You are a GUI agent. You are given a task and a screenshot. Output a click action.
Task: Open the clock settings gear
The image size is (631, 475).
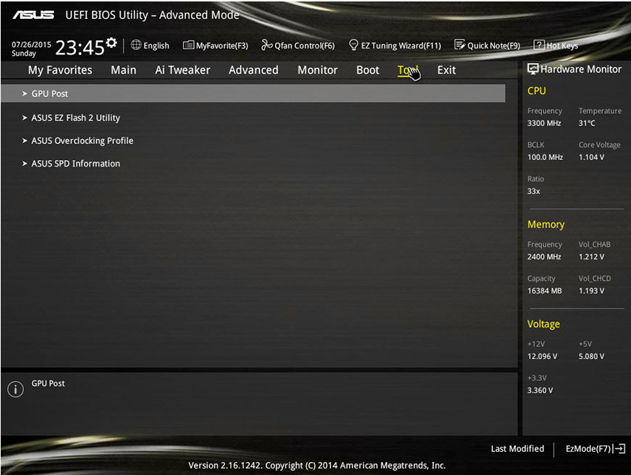coord(112,41)
